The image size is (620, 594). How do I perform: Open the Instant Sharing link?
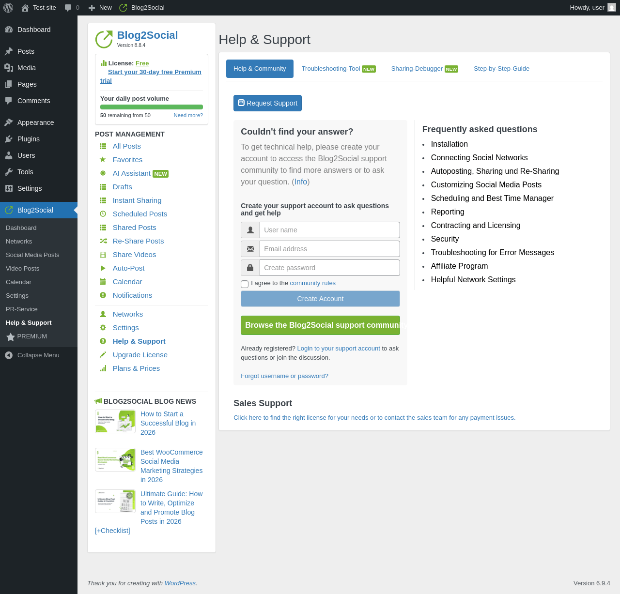[137, 200]
